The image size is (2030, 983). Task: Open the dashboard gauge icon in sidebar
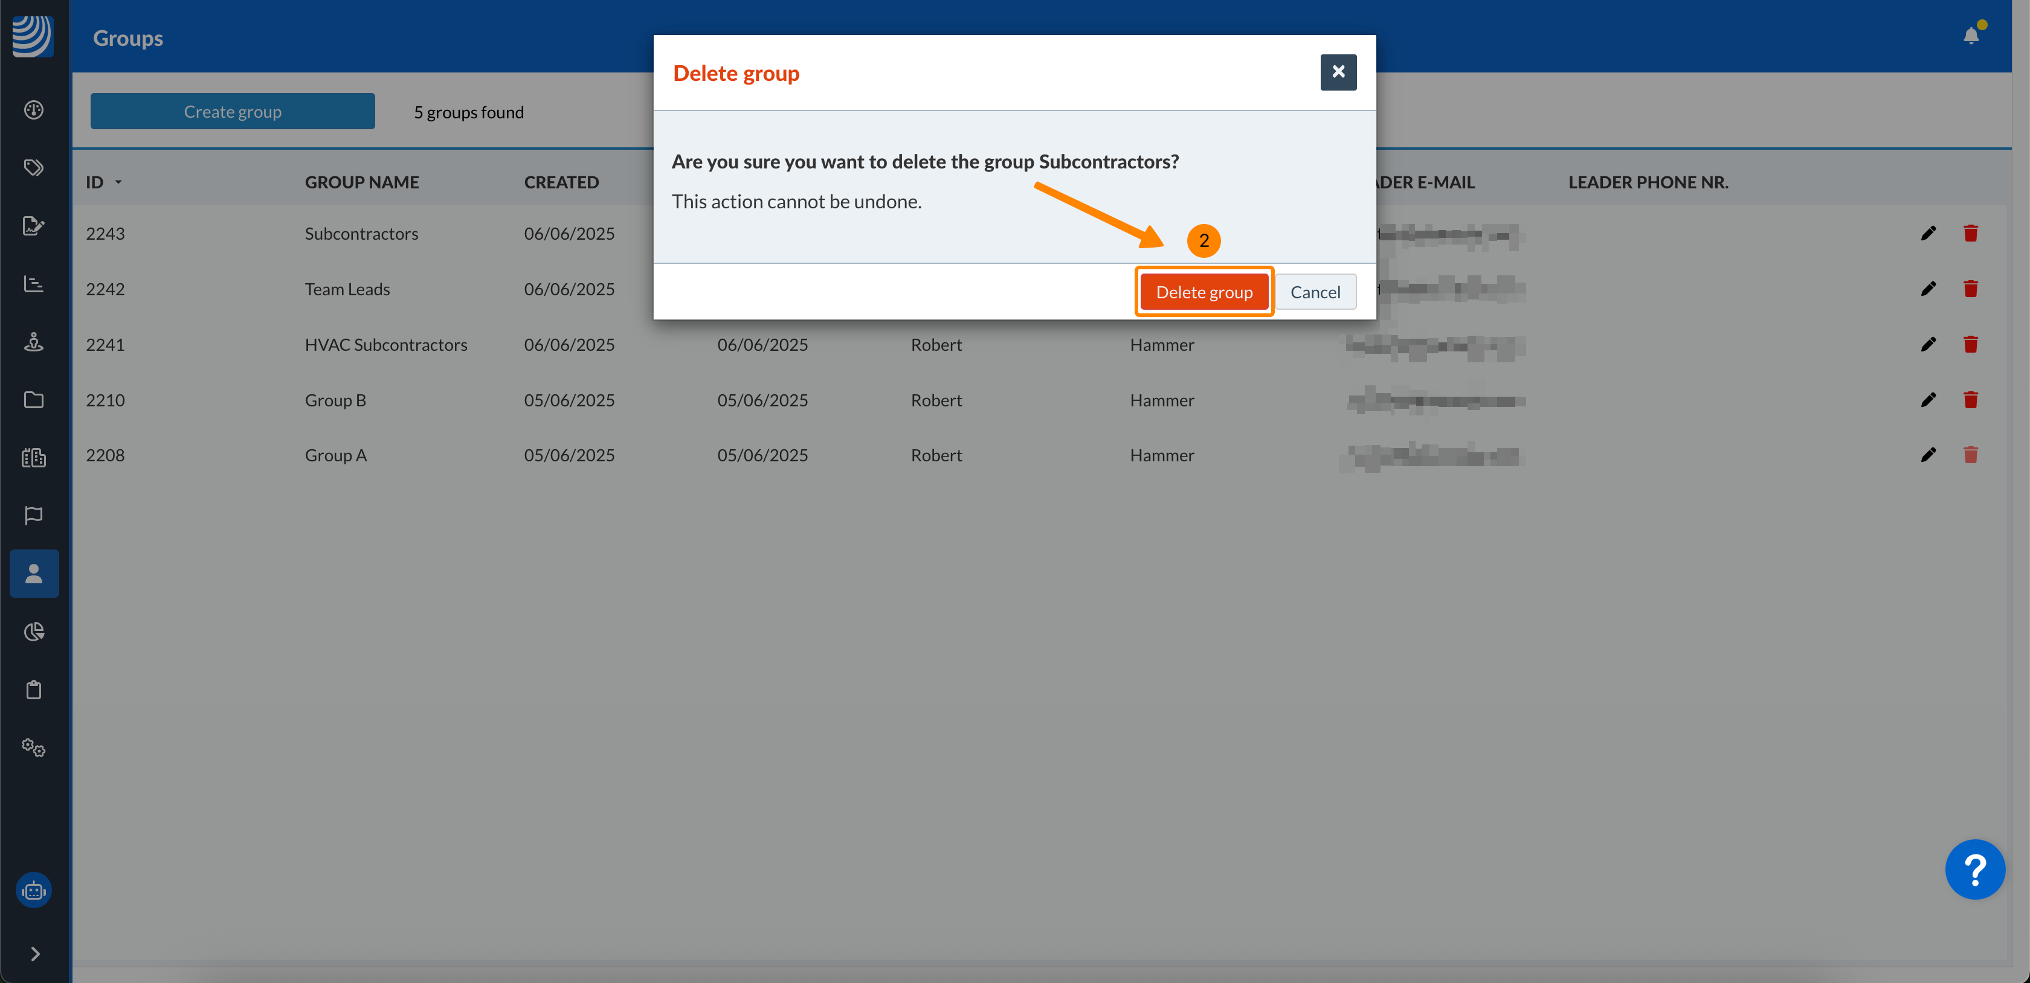[x=34, y=109]
